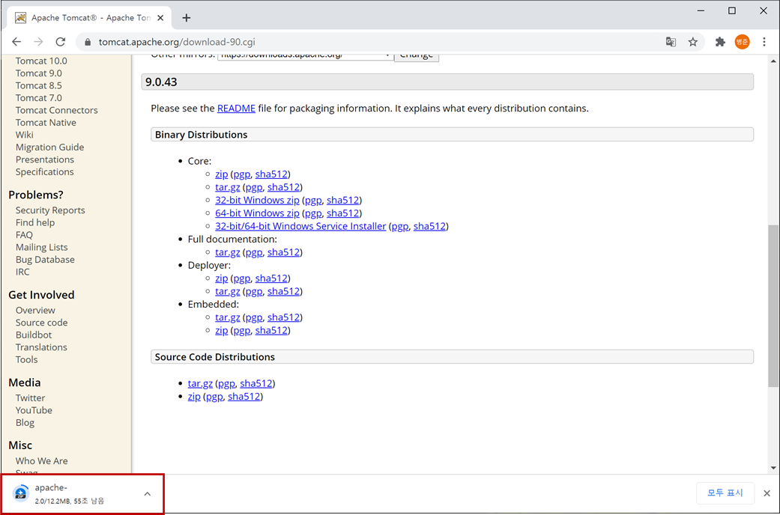
Task: Expand the apache download options chevron
Action: tap(148, 493)
